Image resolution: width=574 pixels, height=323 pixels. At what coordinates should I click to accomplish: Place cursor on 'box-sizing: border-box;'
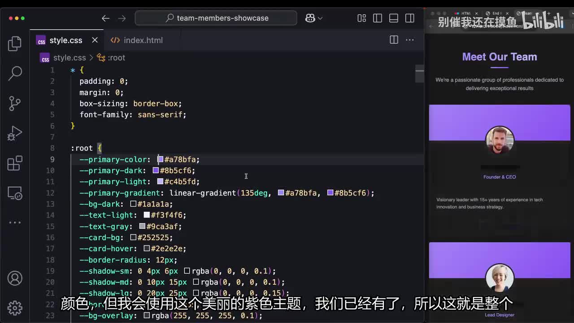point(130,104)
